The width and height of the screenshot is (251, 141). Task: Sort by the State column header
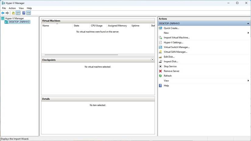81,26
